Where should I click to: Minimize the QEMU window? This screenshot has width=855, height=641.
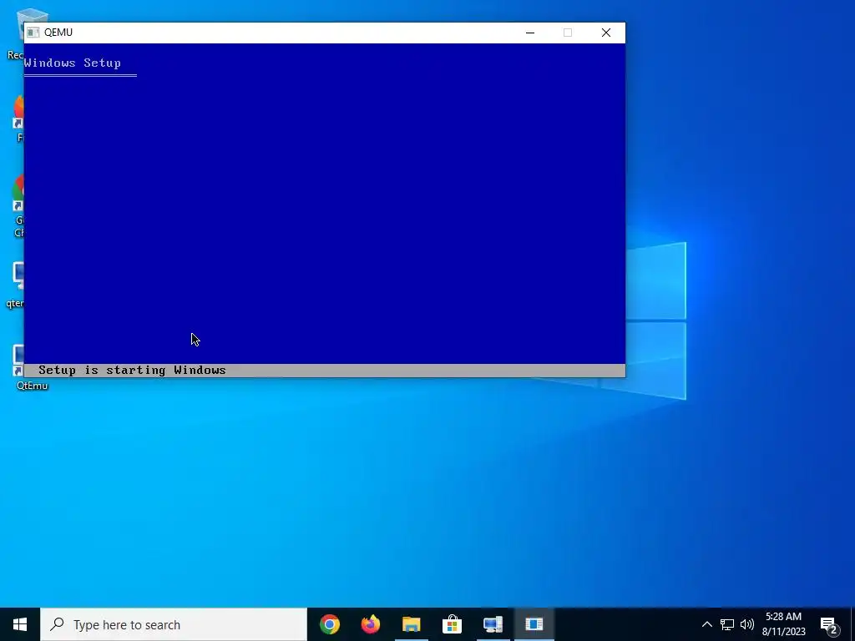(x=530, y=33)
